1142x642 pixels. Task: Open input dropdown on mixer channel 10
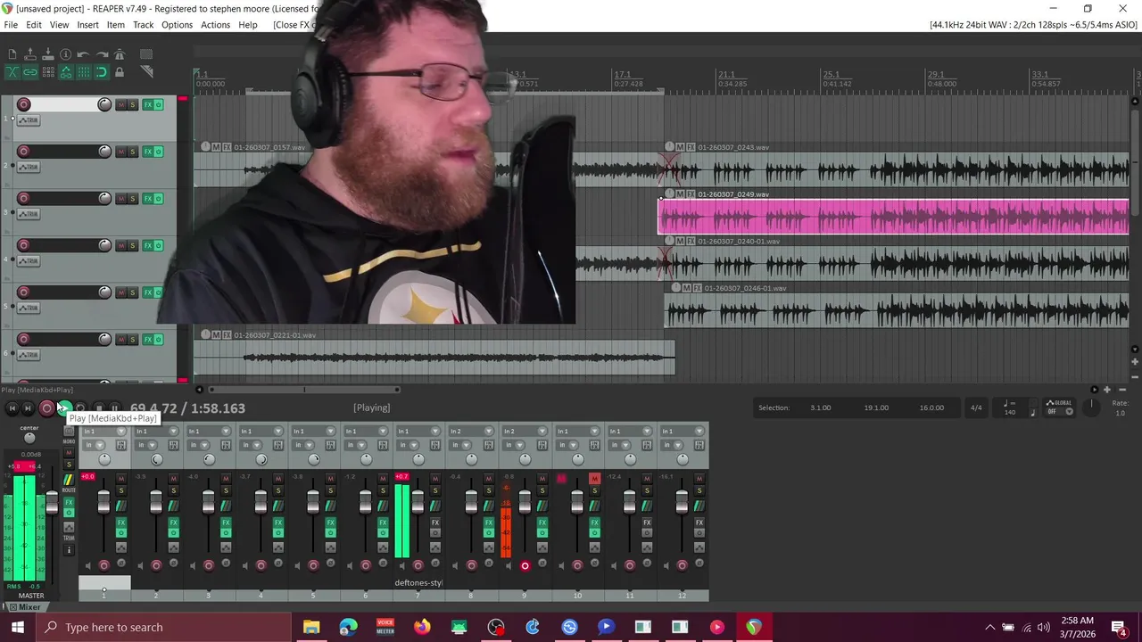pyautogui.click(x=576, y=432)
